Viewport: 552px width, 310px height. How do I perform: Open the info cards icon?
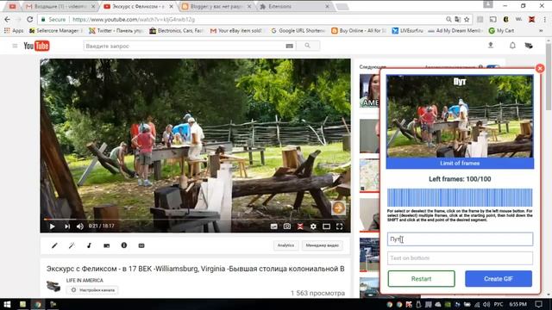124,245
